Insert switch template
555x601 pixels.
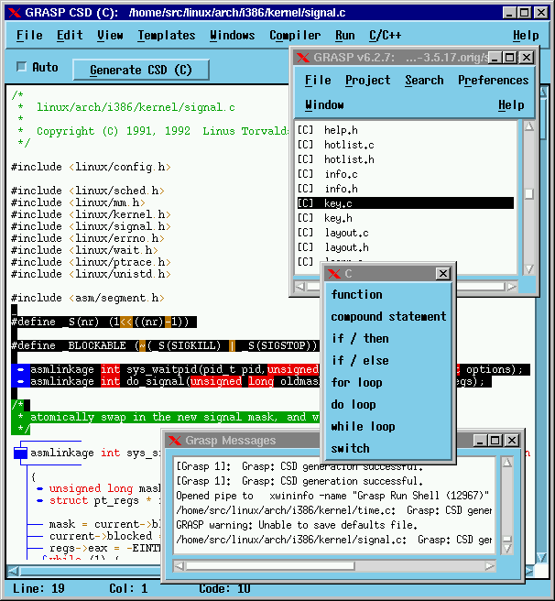[x=350, y=448]
